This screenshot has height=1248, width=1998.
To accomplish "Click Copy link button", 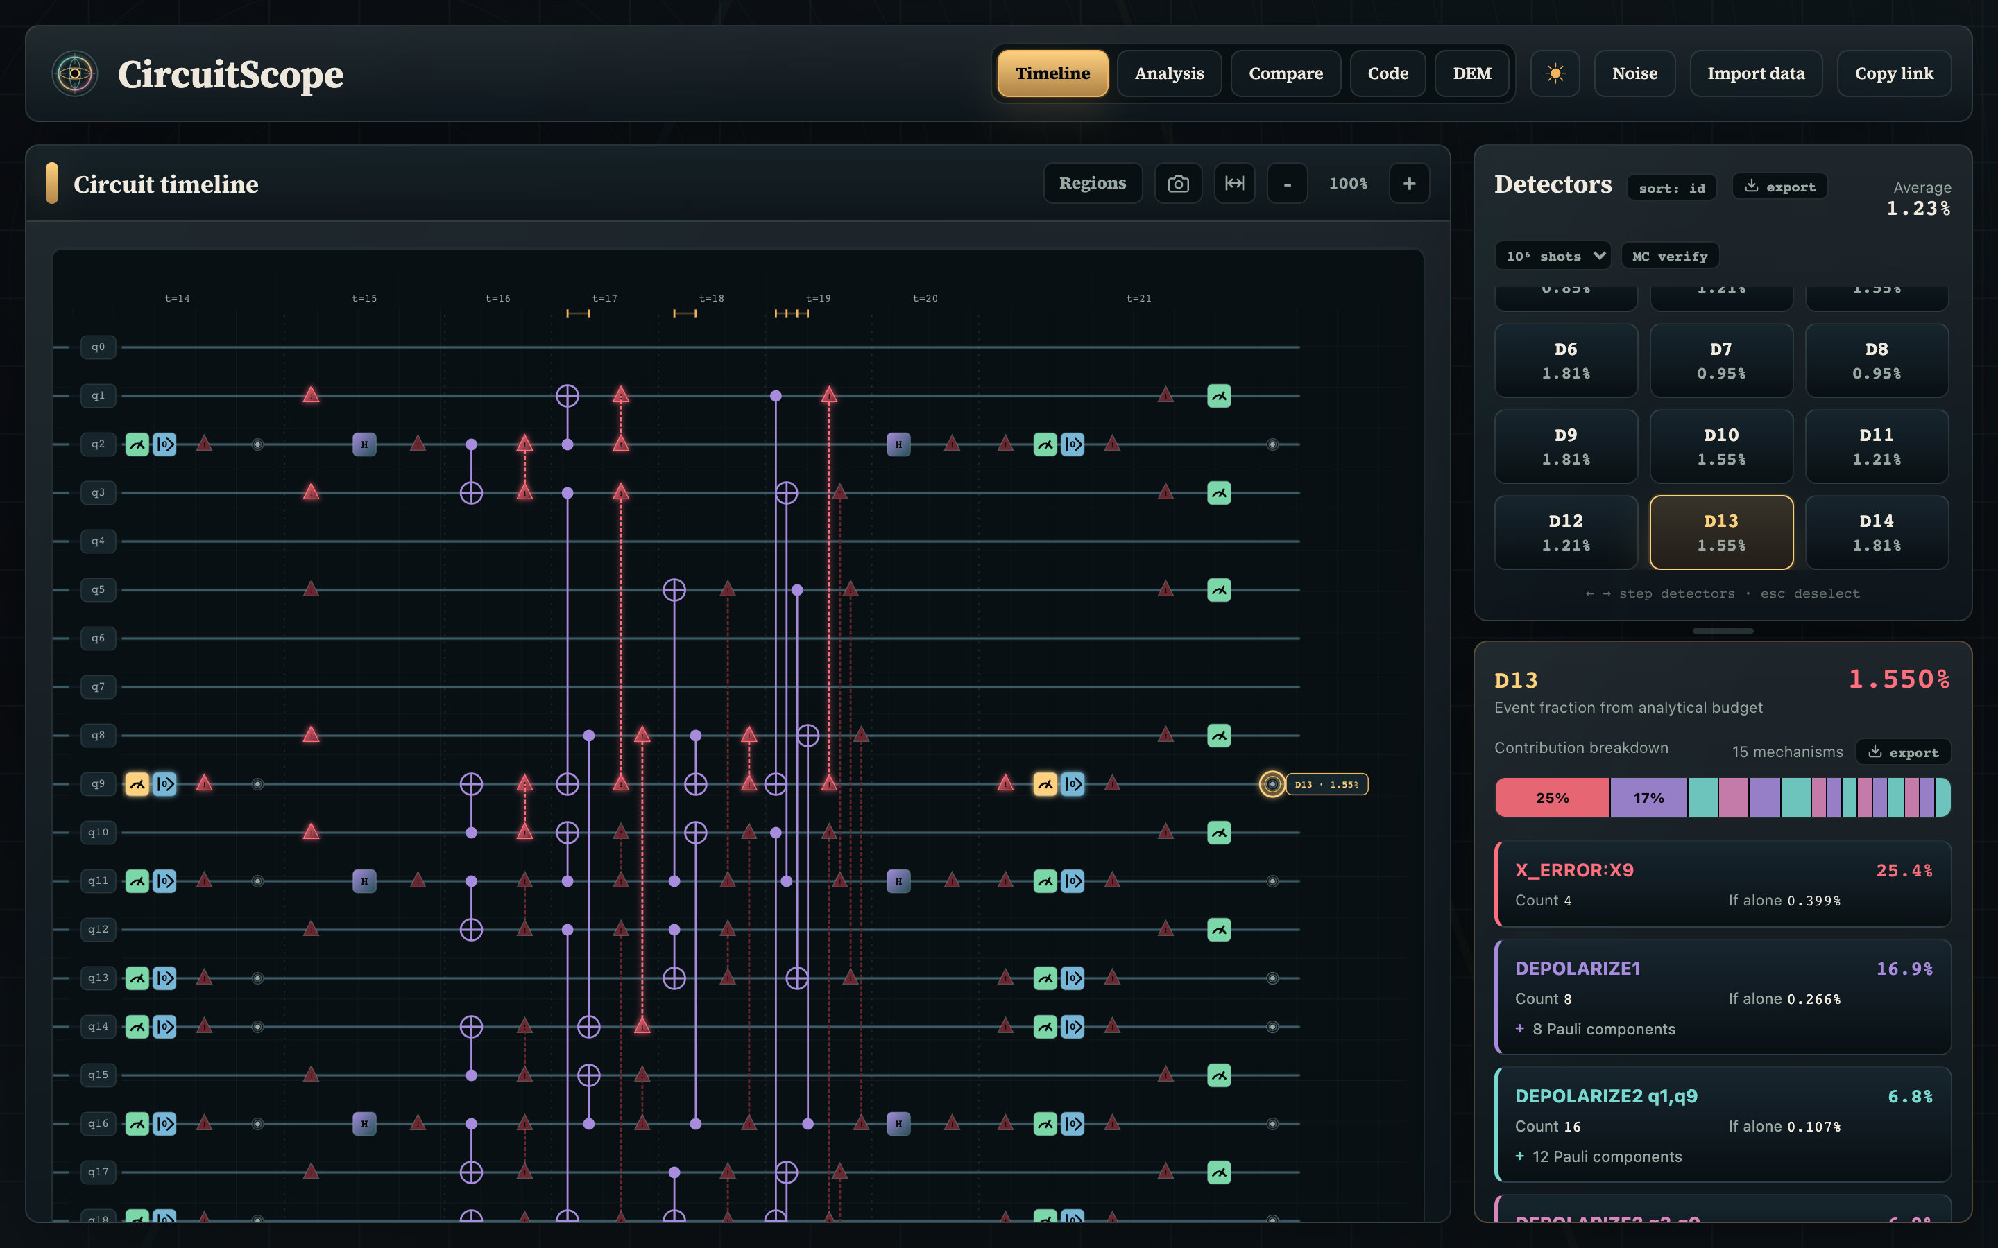I will click(x=1894, y=73).
